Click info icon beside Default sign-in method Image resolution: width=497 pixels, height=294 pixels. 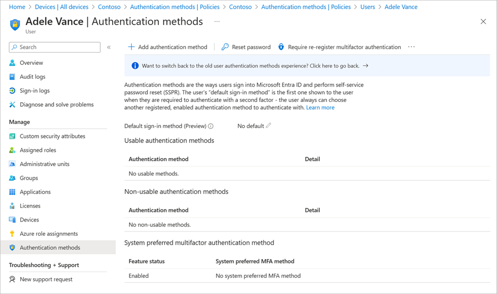click(x=211, y=126)
